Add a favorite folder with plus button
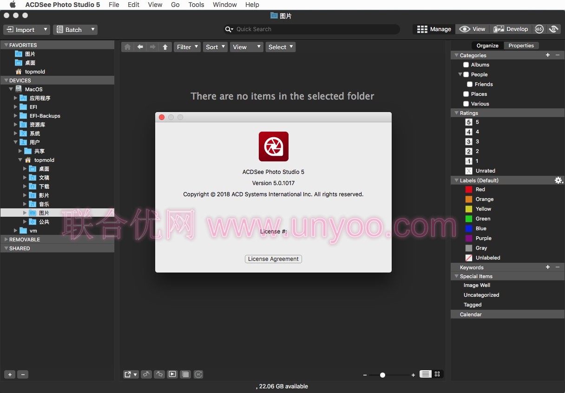 (x=10, y=374)
